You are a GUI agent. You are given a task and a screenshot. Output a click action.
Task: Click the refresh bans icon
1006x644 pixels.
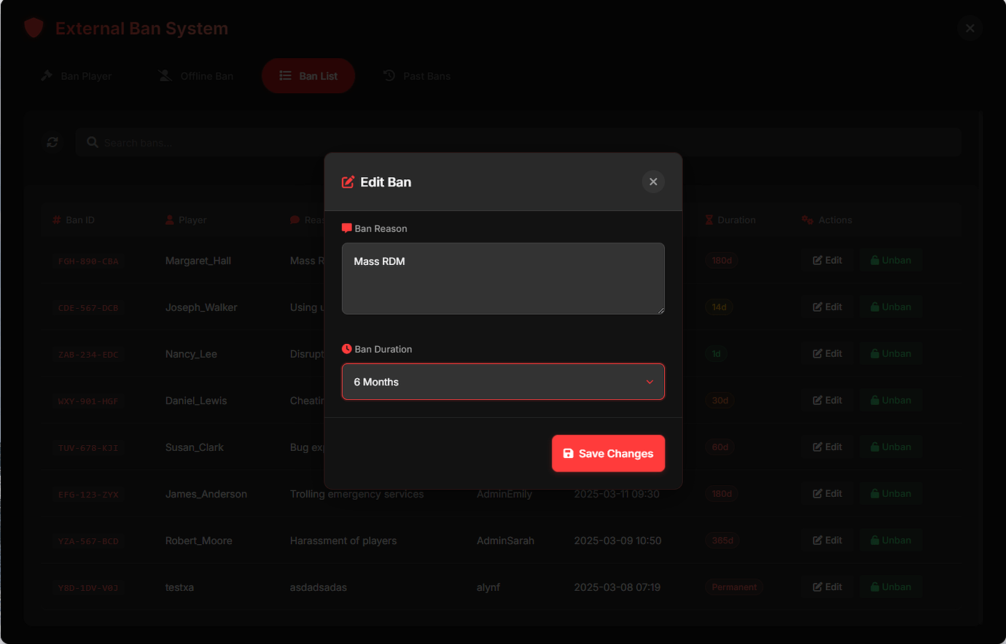click(52, 142)
